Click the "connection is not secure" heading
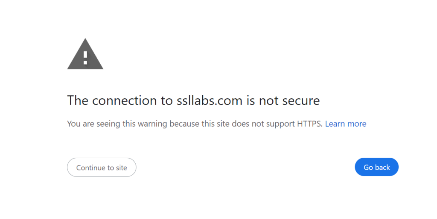Image resolution: width=437 pixels, height=219 pixels. [193, 101]
